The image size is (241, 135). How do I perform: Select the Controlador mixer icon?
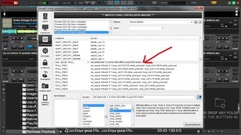coord(45,41)
